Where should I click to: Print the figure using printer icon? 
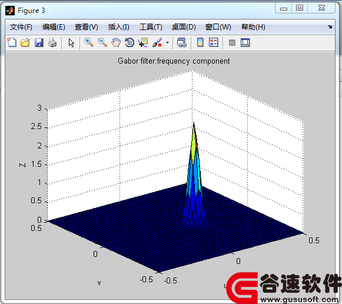52,42
